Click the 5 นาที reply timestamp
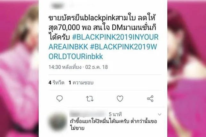Screen dimensions: 206x137 pyautogui.click(x=115, y=114)
